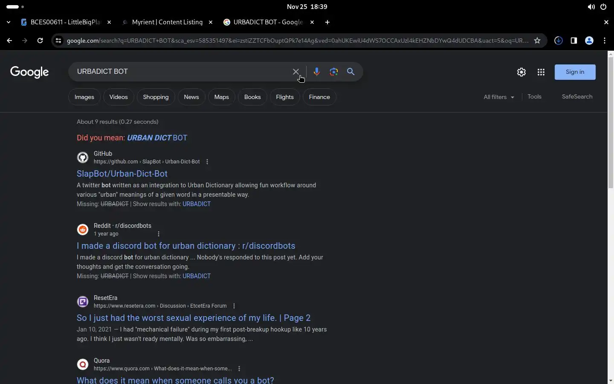Filter results by Books
The height and width of the screenshot is (384, 614).
coord(252,97)
